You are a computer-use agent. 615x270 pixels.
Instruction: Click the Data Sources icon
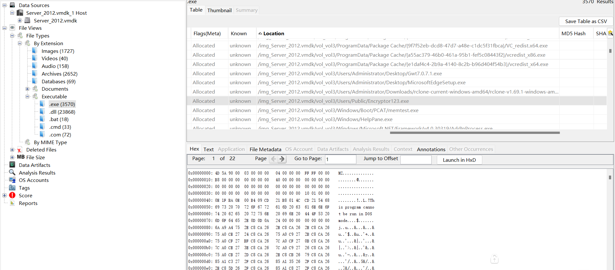[x=12, y=5]
